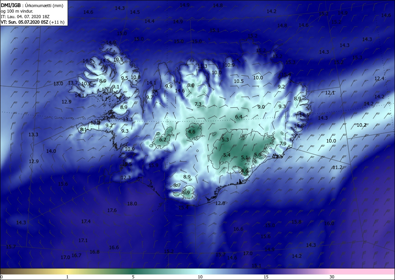The width and height of the screenshot is (395, 280).
Task: Select the 9.0 value
Action: (x=261, y=107)
